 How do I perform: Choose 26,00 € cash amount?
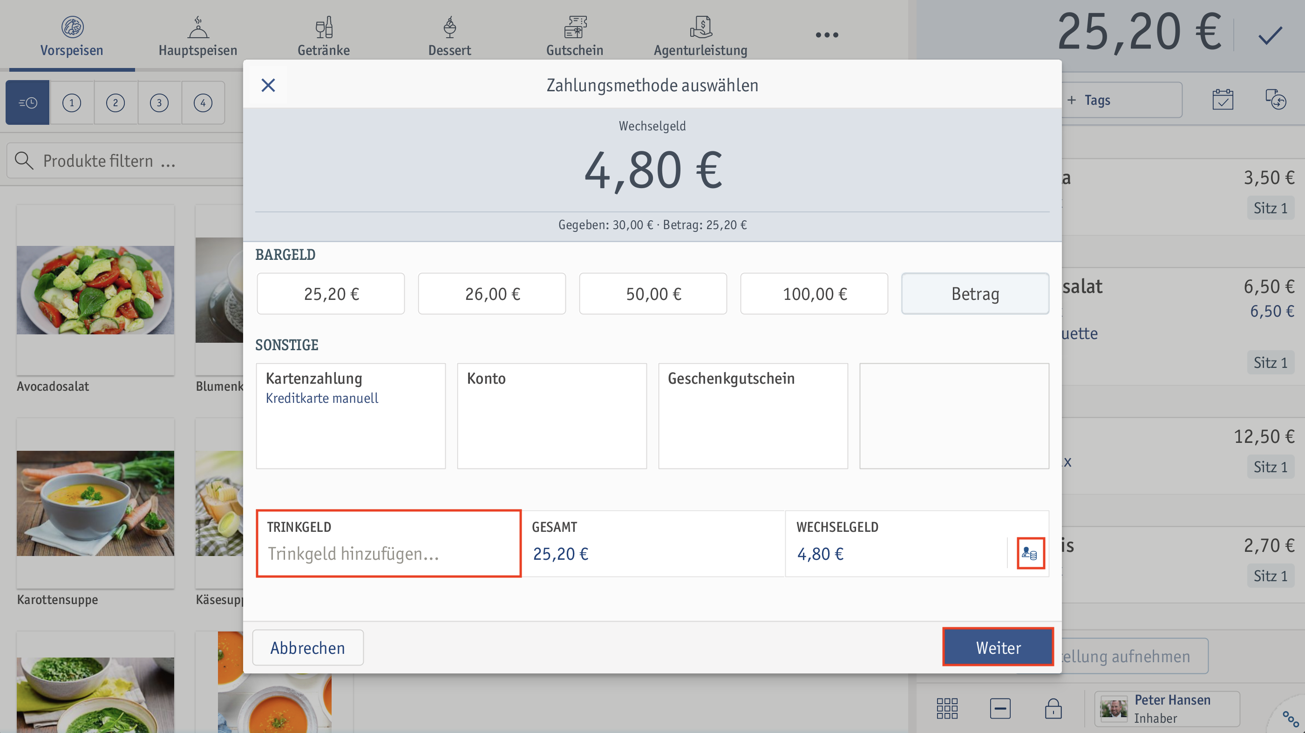click(492, 294)
